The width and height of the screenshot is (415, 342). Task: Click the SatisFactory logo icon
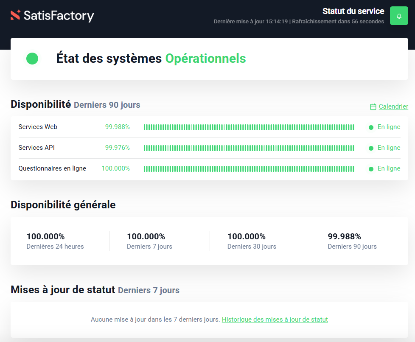coord(15,15)
